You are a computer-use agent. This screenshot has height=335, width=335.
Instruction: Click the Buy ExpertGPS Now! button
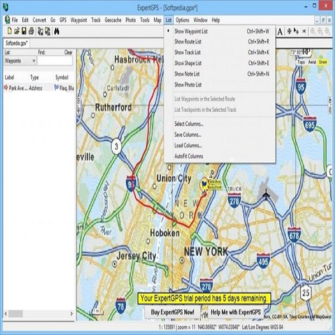pyautogui.click(x=173, y=312)
